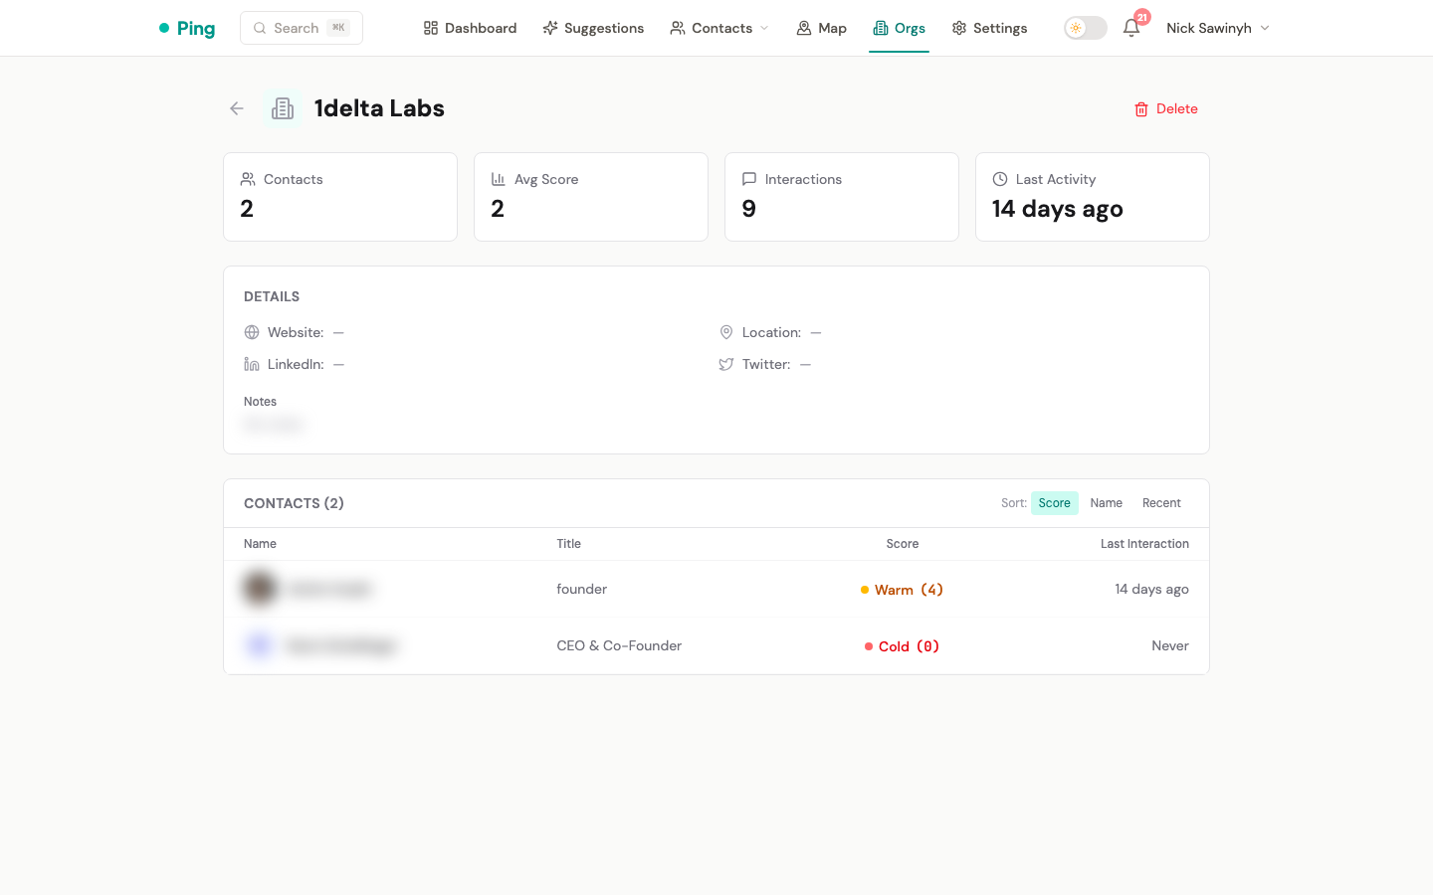
Task: Expand Nick Sawinyh user menu
Action: click(x=1218, y=28)
